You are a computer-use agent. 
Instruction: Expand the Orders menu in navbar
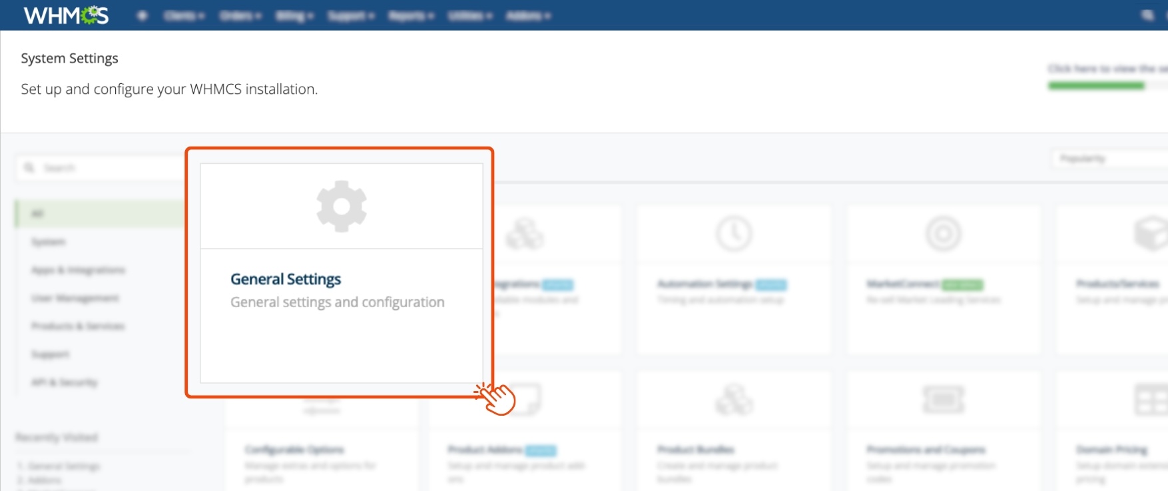(x=240, y=15)
